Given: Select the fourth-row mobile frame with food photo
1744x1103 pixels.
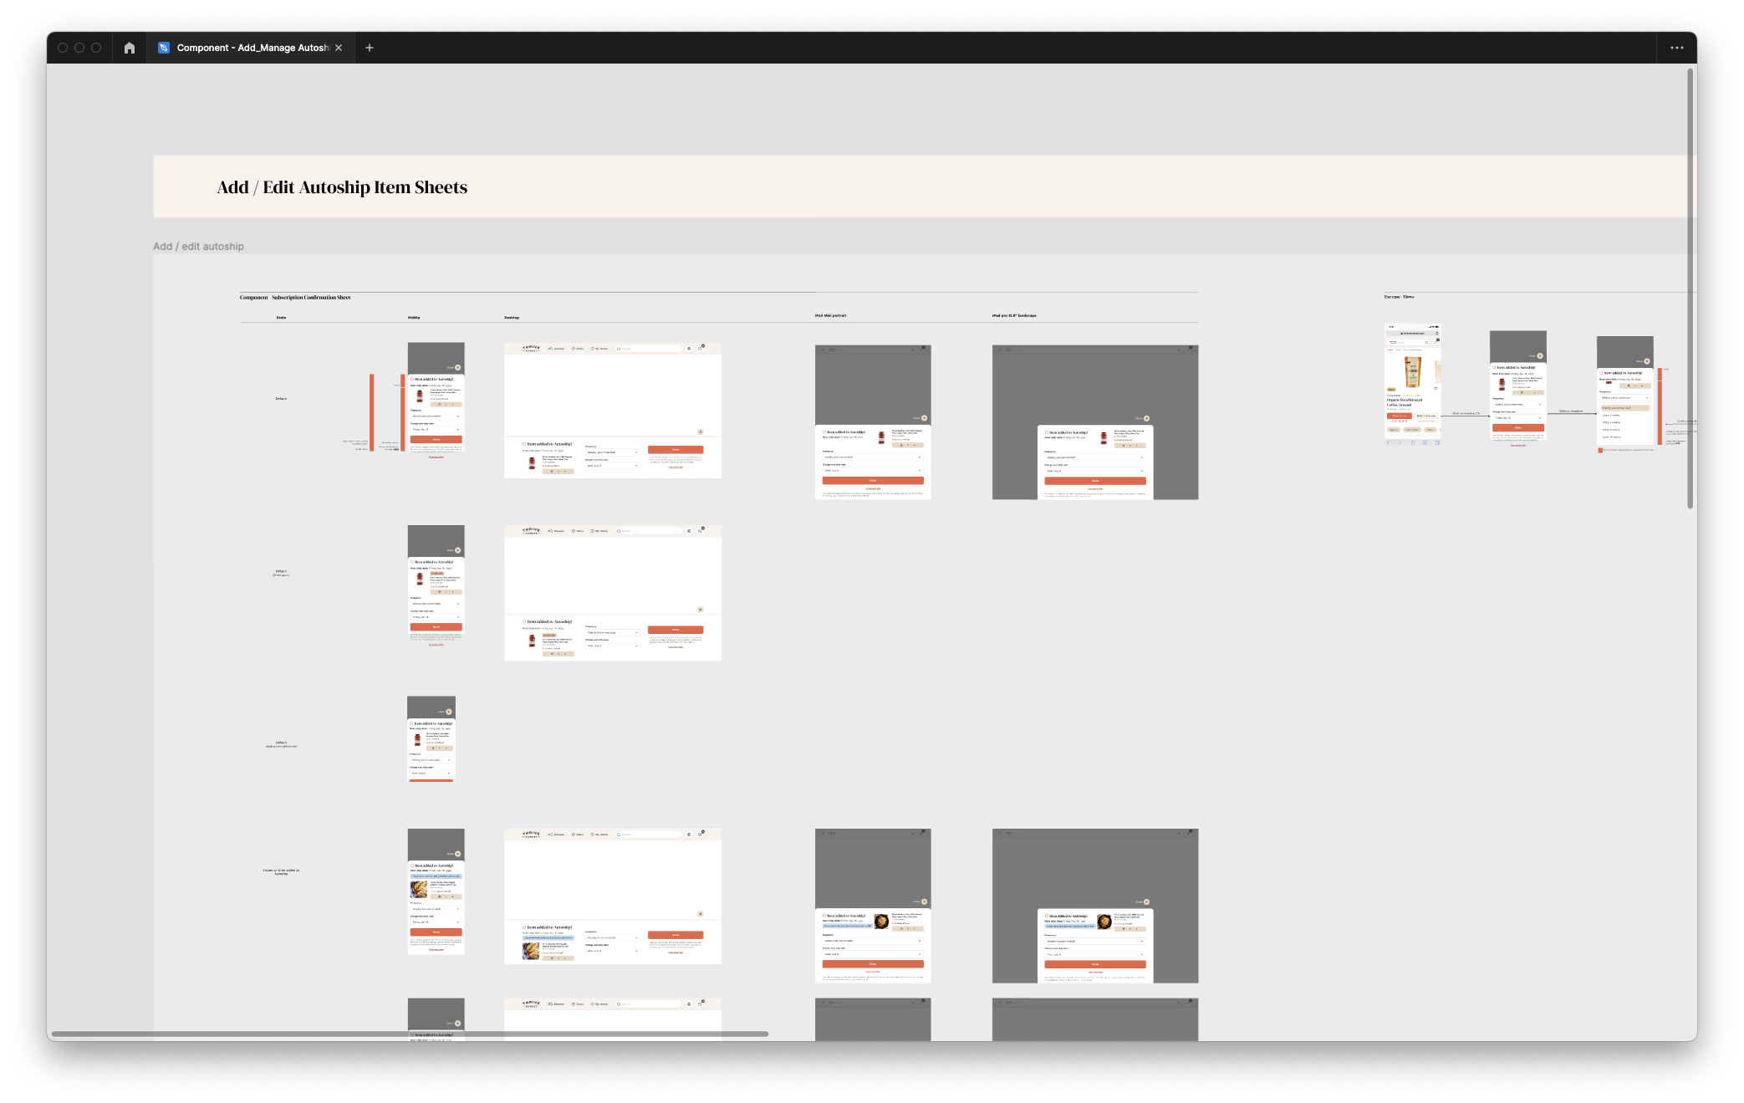Looking at the screenshot, I should pyautogui.click(x=436, y=891).
